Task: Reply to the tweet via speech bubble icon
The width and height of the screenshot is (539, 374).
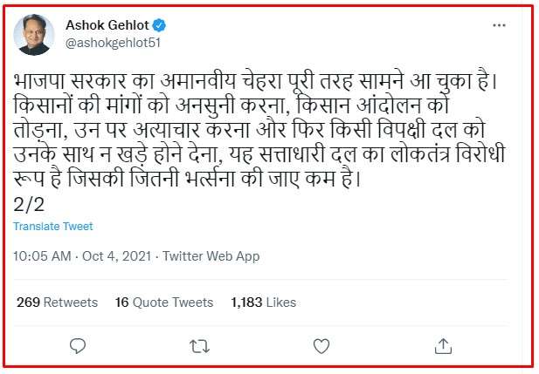Action: click(78, 347)
